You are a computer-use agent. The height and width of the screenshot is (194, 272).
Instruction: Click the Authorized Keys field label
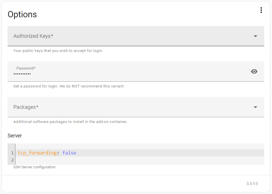point(33,36)
